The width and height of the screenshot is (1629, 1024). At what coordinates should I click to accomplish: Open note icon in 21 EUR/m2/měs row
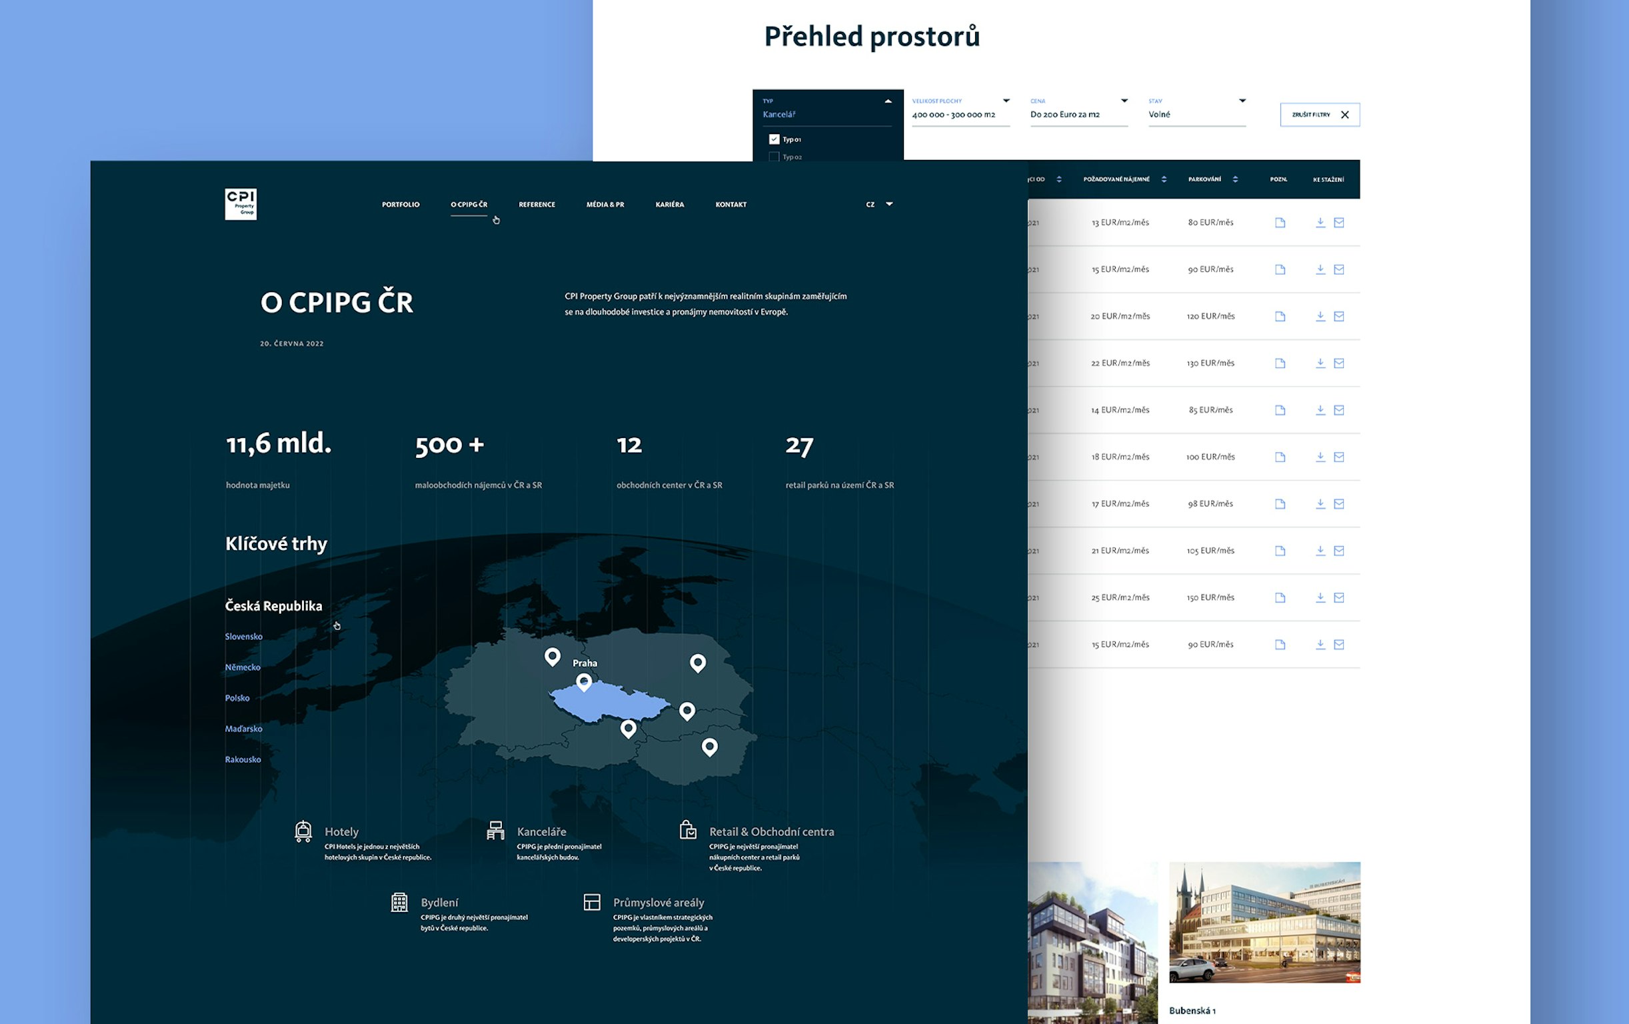pos(1280,551)
